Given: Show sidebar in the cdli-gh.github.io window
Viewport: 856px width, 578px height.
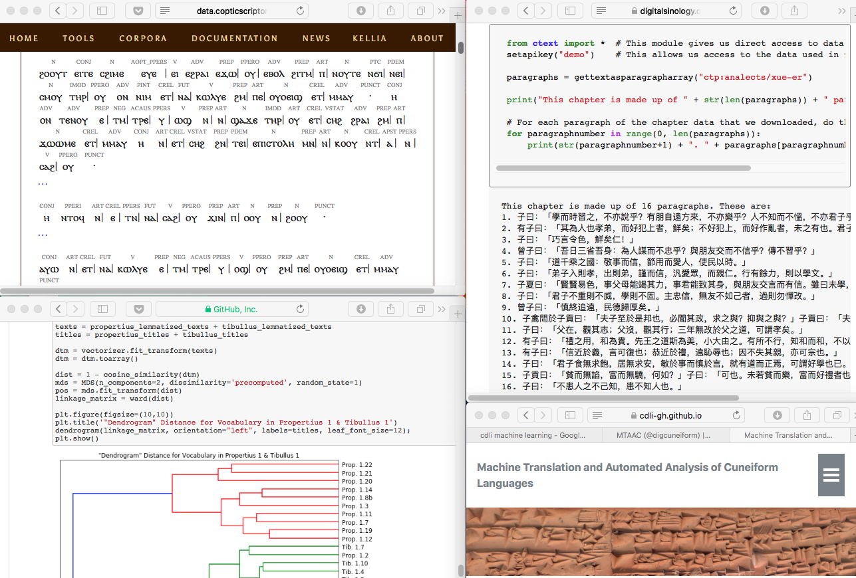Looking at the screenshot, I should pos(570,415).
